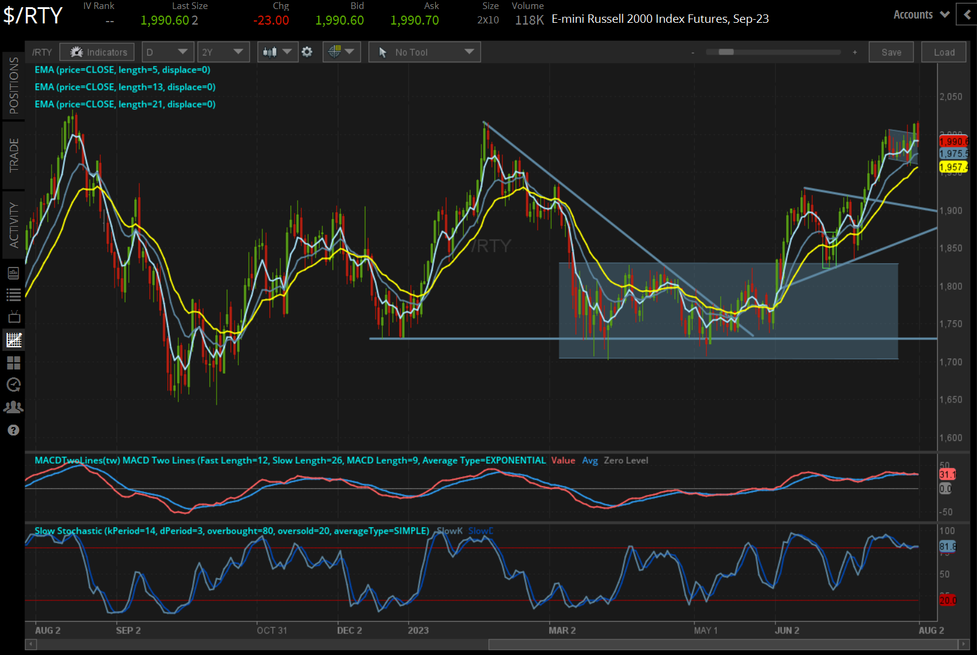Open the watchlist list icon in sidebar

[x=13, y=295]
